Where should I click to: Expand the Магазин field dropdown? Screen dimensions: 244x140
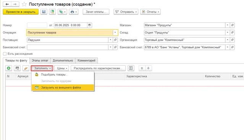[228, 25]
